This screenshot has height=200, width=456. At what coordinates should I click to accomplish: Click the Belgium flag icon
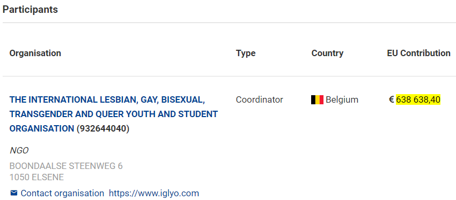317,99
